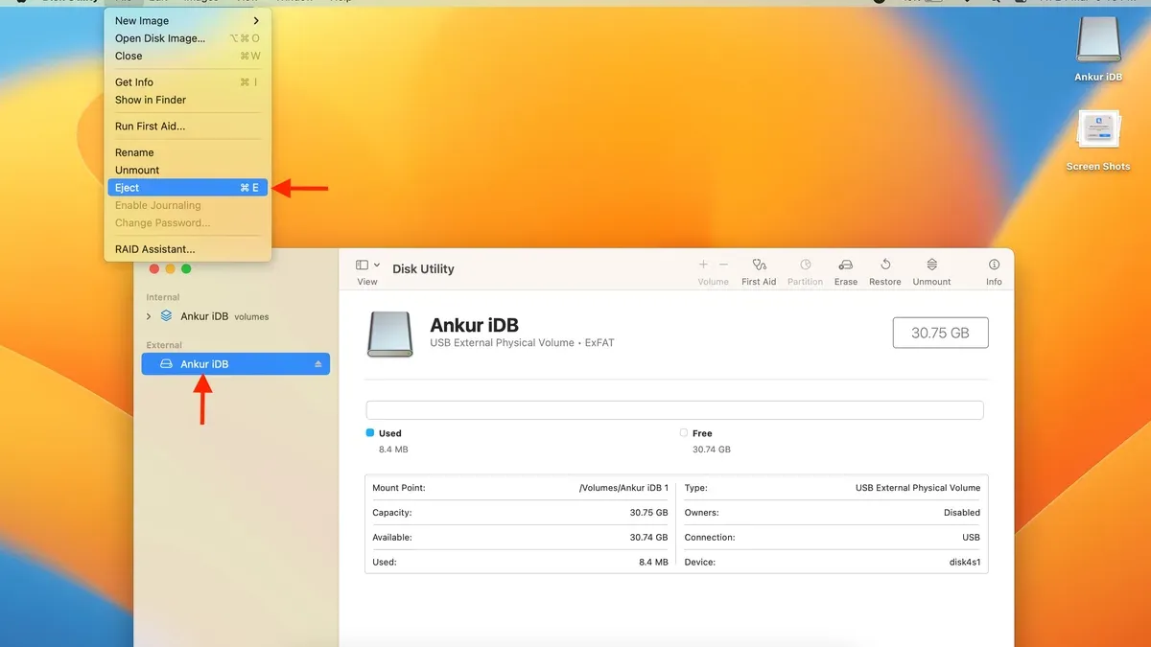Screen dimensions: 1151x647
Task: Click the /Volumes/Ankur iDB 1 mount point value
Action: (623, 488)
